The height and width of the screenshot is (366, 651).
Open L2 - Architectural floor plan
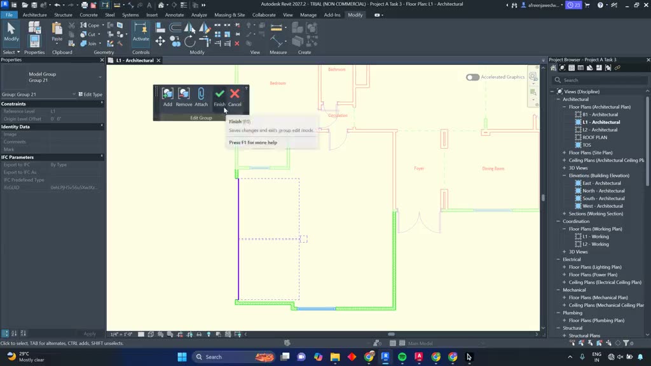600,130
